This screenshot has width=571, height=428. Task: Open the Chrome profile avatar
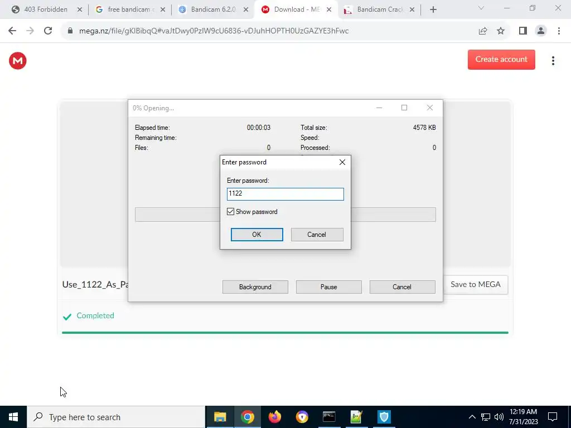[541, 31]
